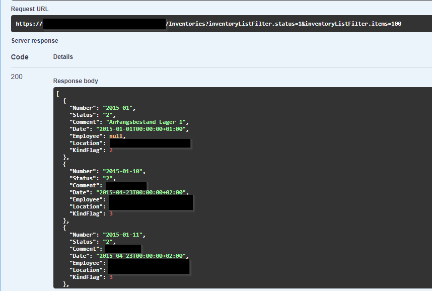Click the Request URL section heading
Viewport: 432px width, 291px height.
pyautogui.click(x=30, y=9)
